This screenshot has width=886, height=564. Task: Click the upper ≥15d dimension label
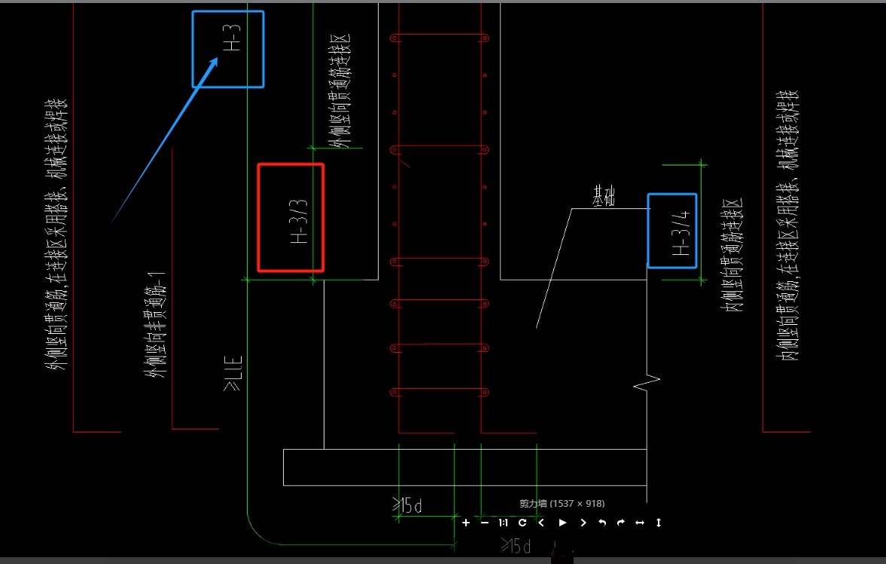tap(407, 505)
